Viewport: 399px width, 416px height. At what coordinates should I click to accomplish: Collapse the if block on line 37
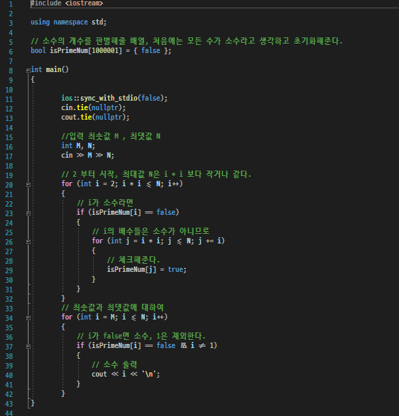[x=28, y=347]
